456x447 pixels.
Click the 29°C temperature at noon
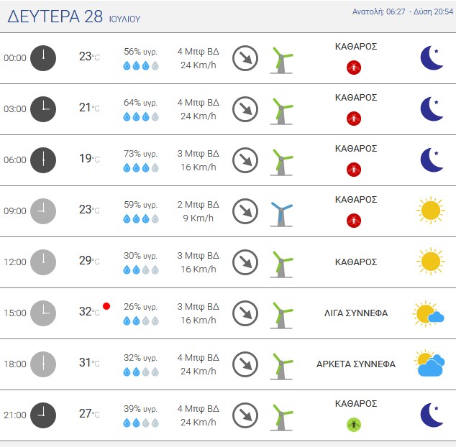point(89,260)
